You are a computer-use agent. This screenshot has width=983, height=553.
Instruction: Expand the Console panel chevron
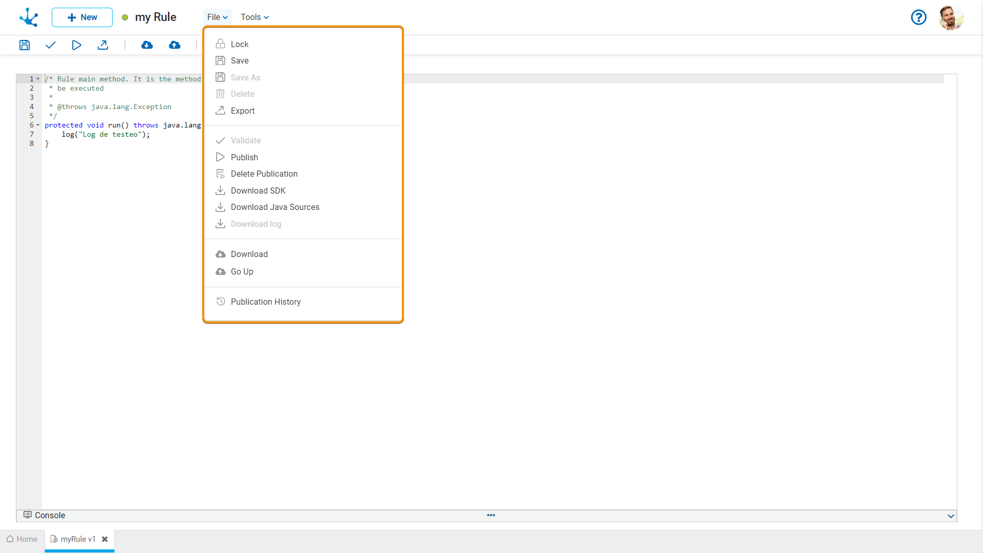tap(951, 516)
